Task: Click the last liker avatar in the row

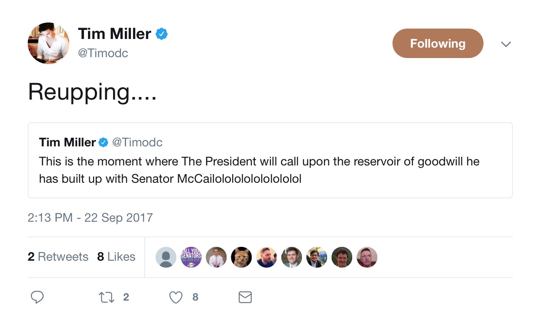Action: 367,257
